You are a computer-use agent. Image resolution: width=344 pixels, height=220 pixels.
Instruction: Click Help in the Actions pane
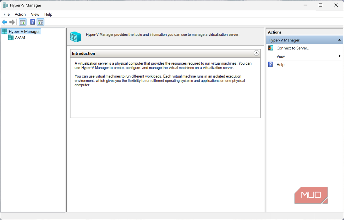[x=280, y=65]
